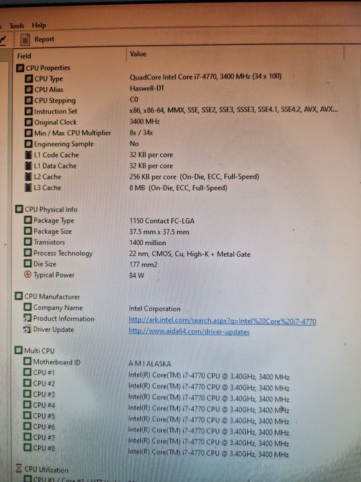
Task: Click the Original Clock row icon
Action: click(x=29, y=123)
